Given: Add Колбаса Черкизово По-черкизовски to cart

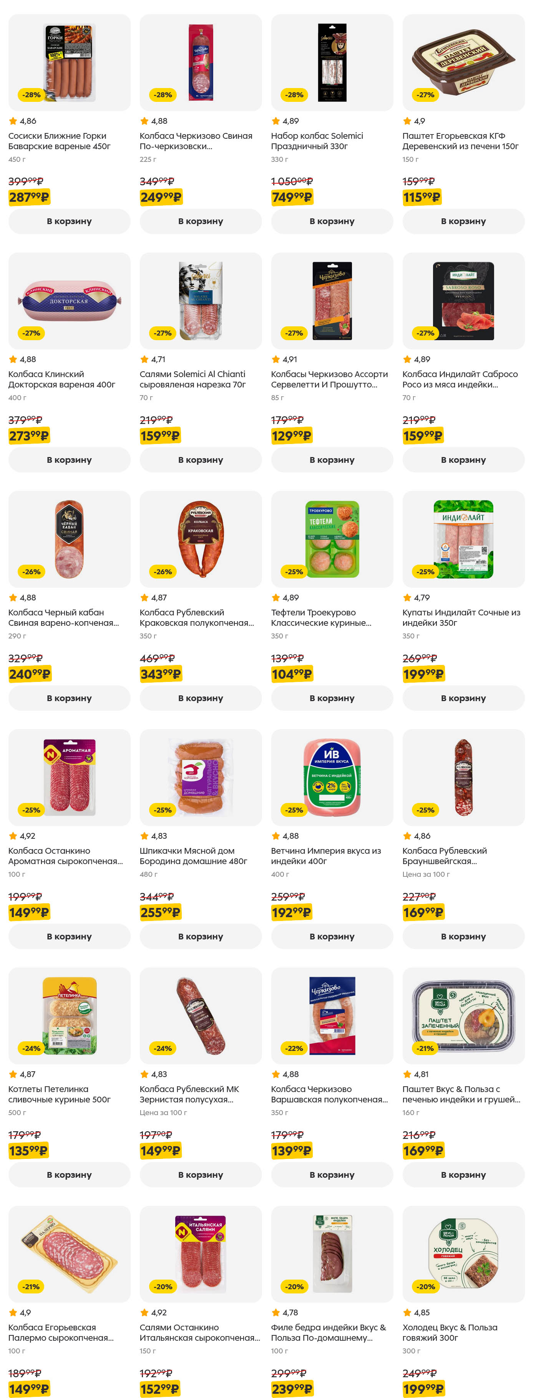Looking at the screenshot, I should (x=201, y=221).
